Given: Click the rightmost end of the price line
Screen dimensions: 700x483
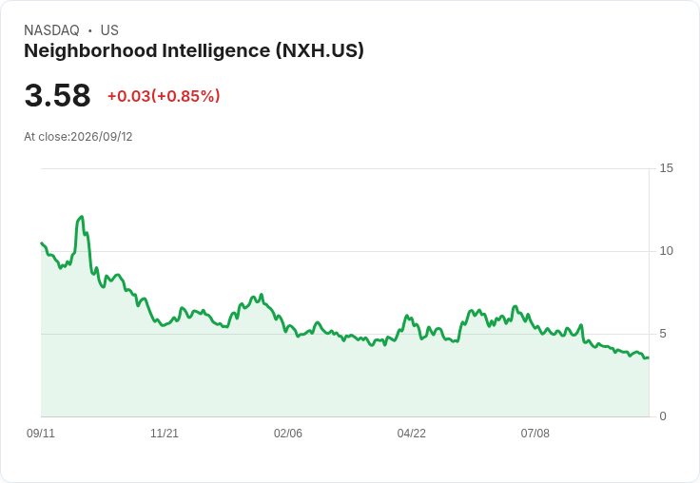Looking at the screenshot, I should click(649, 357).
